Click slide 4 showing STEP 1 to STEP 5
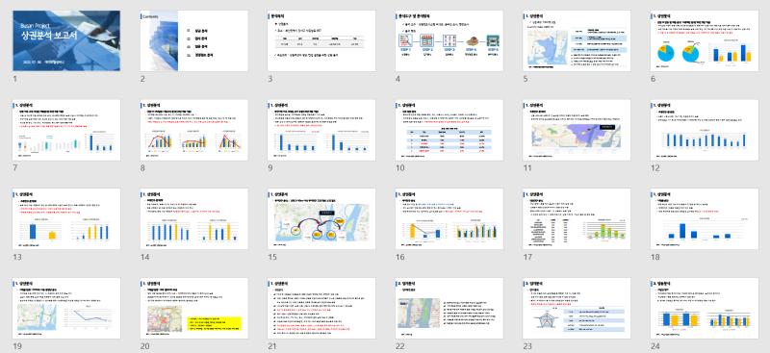 point(449,40)
